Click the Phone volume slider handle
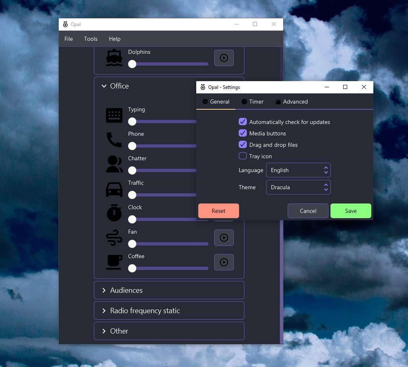This screenshot has width=408, height=367. click(x=132, y=146)
